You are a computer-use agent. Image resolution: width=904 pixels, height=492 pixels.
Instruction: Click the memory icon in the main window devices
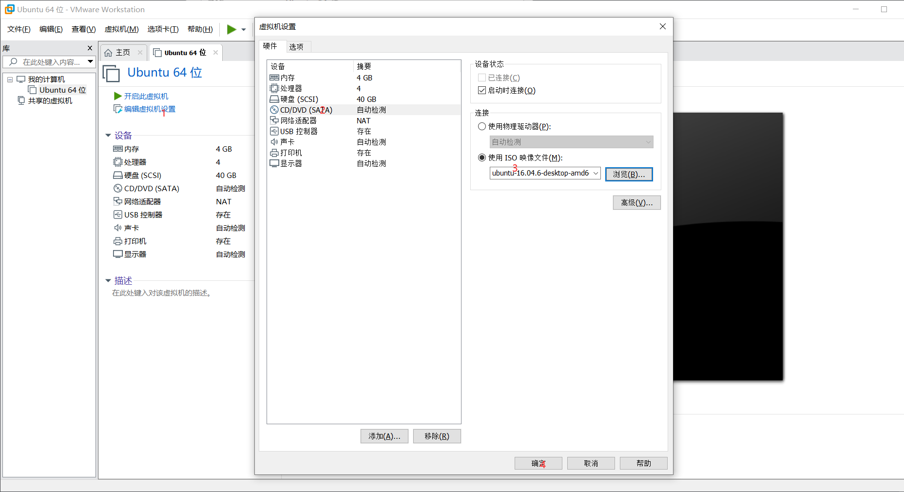(118, 149)
